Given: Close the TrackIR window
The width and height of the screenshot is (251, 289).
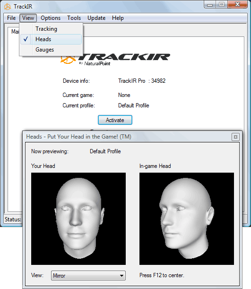Looking at the screenshot, I should [237, 5].
